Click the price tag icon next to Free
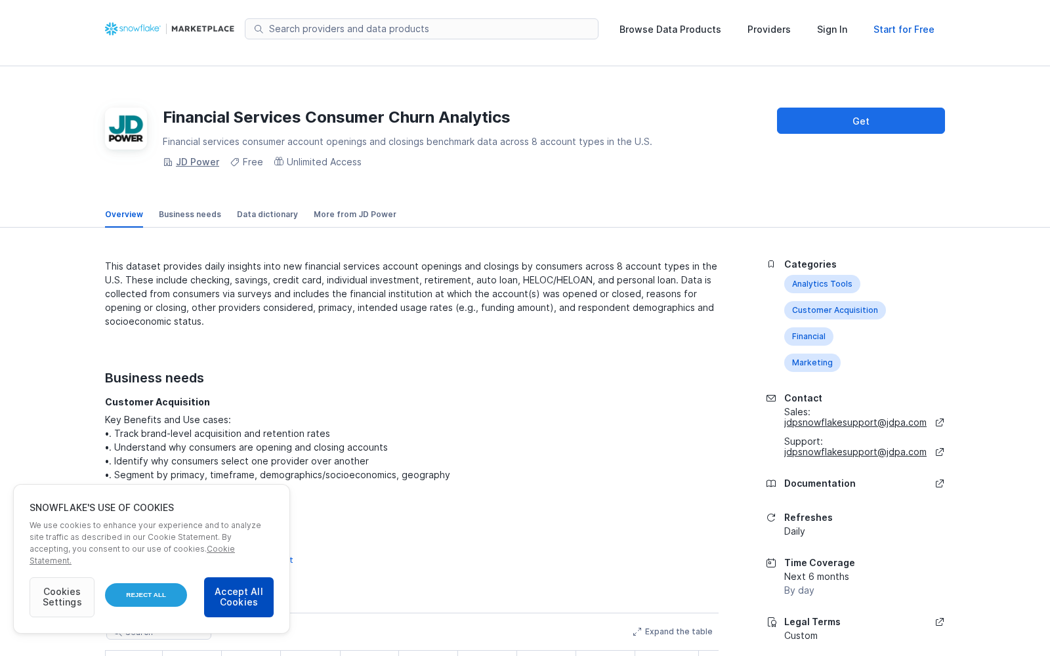The image size is (1050, 656). (x=234, y=162)
